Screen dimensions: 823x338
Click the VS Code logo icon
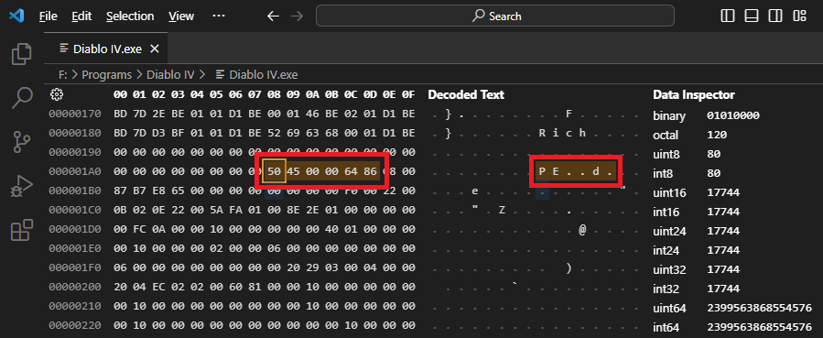(x=16, y=16)
